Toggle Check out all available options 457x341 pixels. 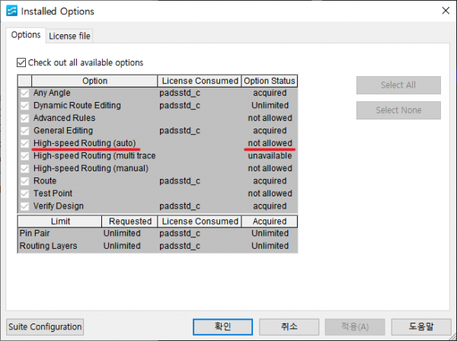click(x=21, y=62)
